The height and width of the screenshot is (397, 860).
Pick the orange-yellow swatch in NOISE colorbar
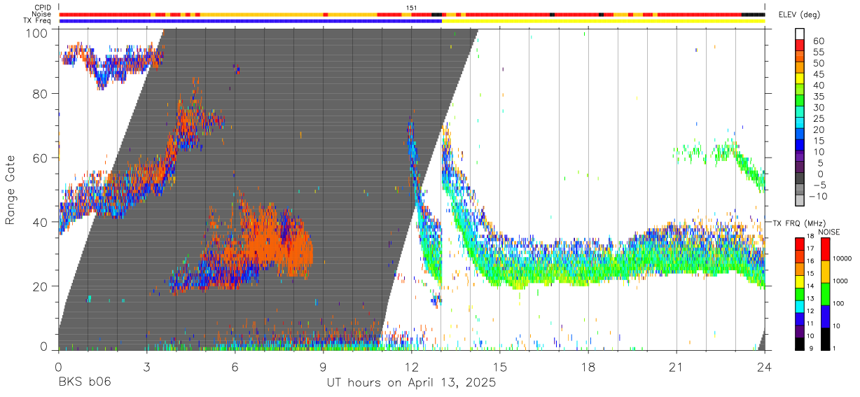[824, 271]
